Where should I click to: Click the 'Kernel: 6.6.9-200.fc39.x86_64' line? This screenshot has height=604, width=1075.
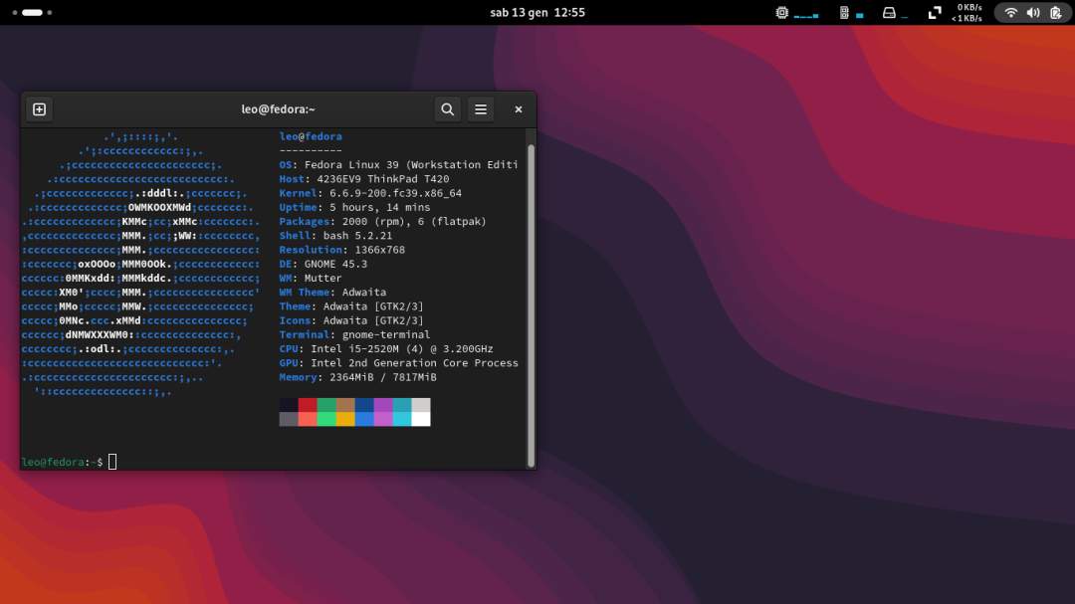pyautogui.click(x=370, y=193)
